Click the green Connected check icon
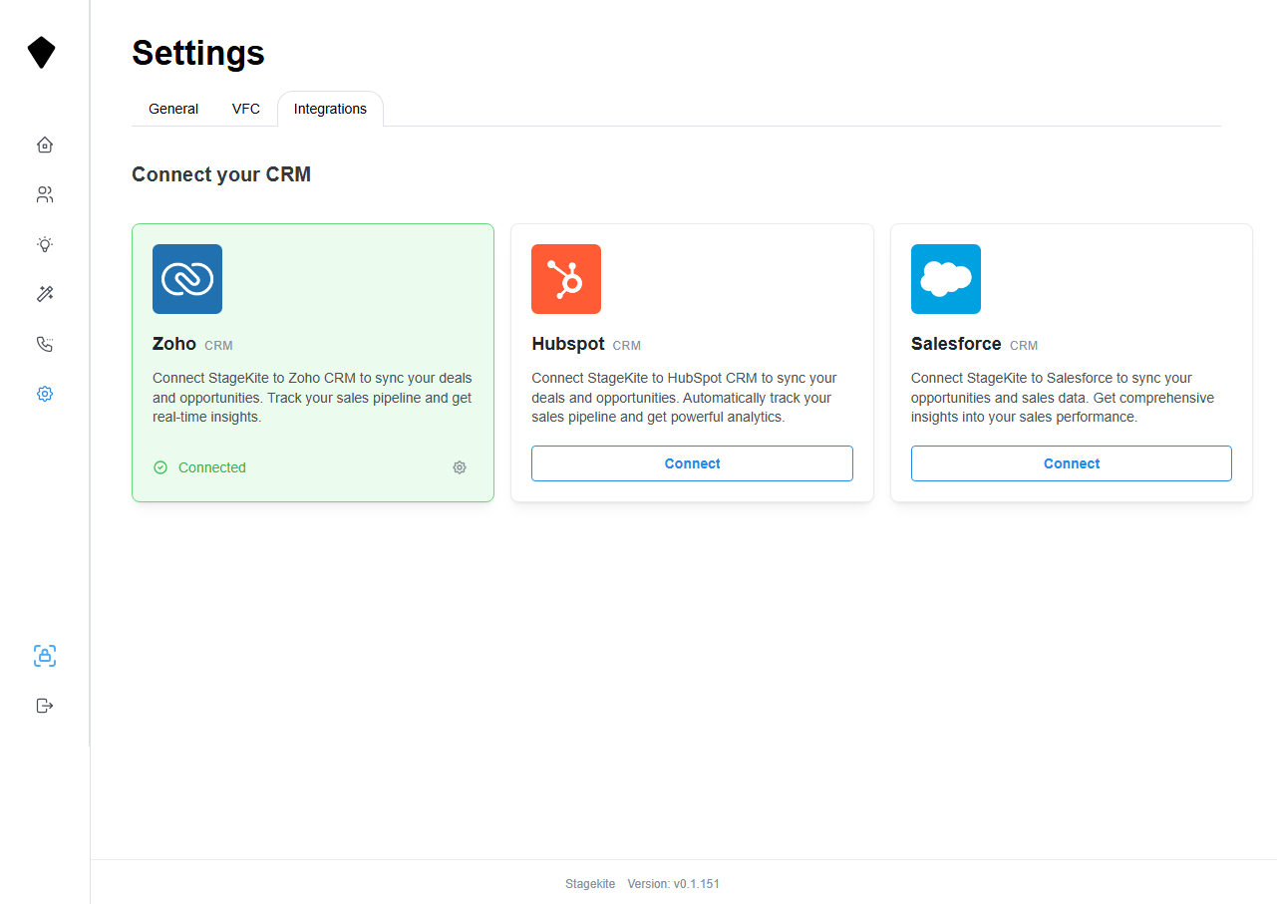This screenshot has width=1277, height=904. (160, 467)
